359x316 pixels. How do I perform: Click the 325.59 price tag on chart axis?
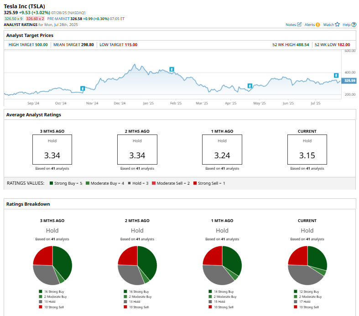coord(349,81)
